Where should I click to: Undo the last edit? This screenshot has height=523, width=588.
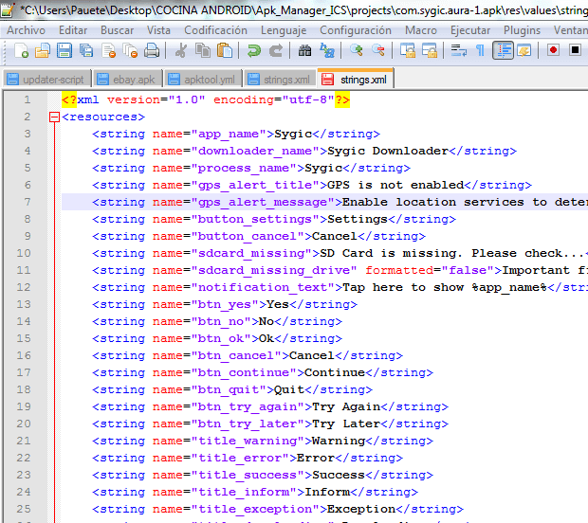(254, 50)
